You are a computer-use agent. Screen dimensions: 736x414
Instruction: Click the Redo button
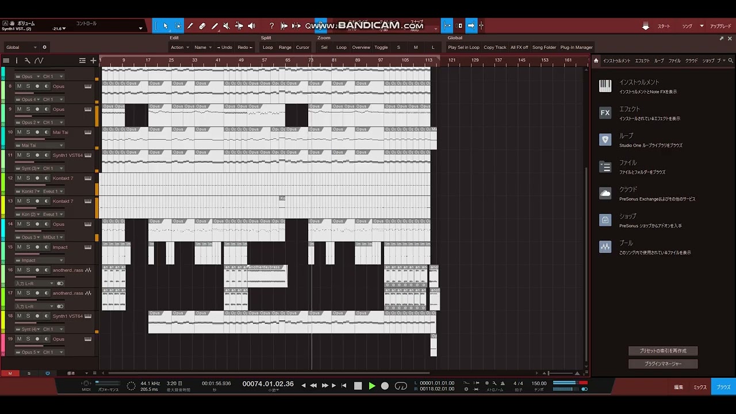pyautogui.click(x=244, y=47)
